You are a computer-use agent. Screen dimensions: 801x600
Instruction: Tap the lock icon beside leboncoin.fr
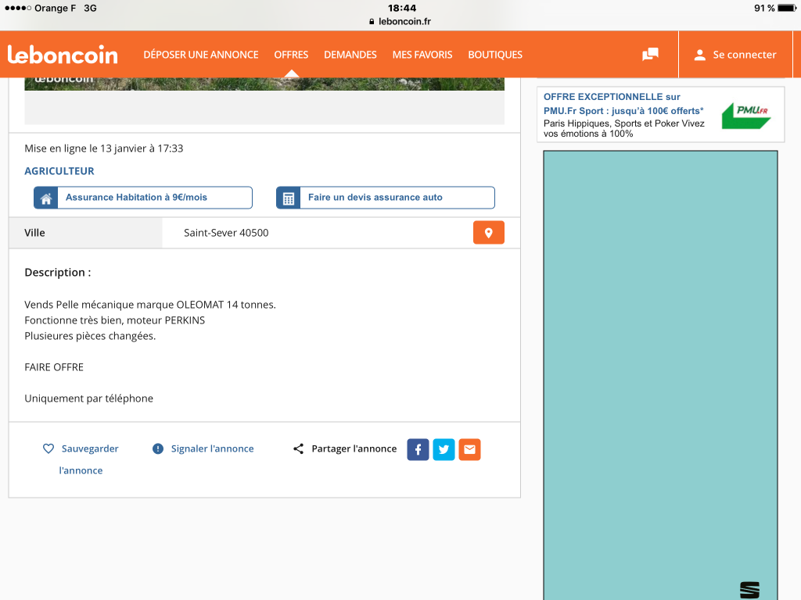click(372, 21)
